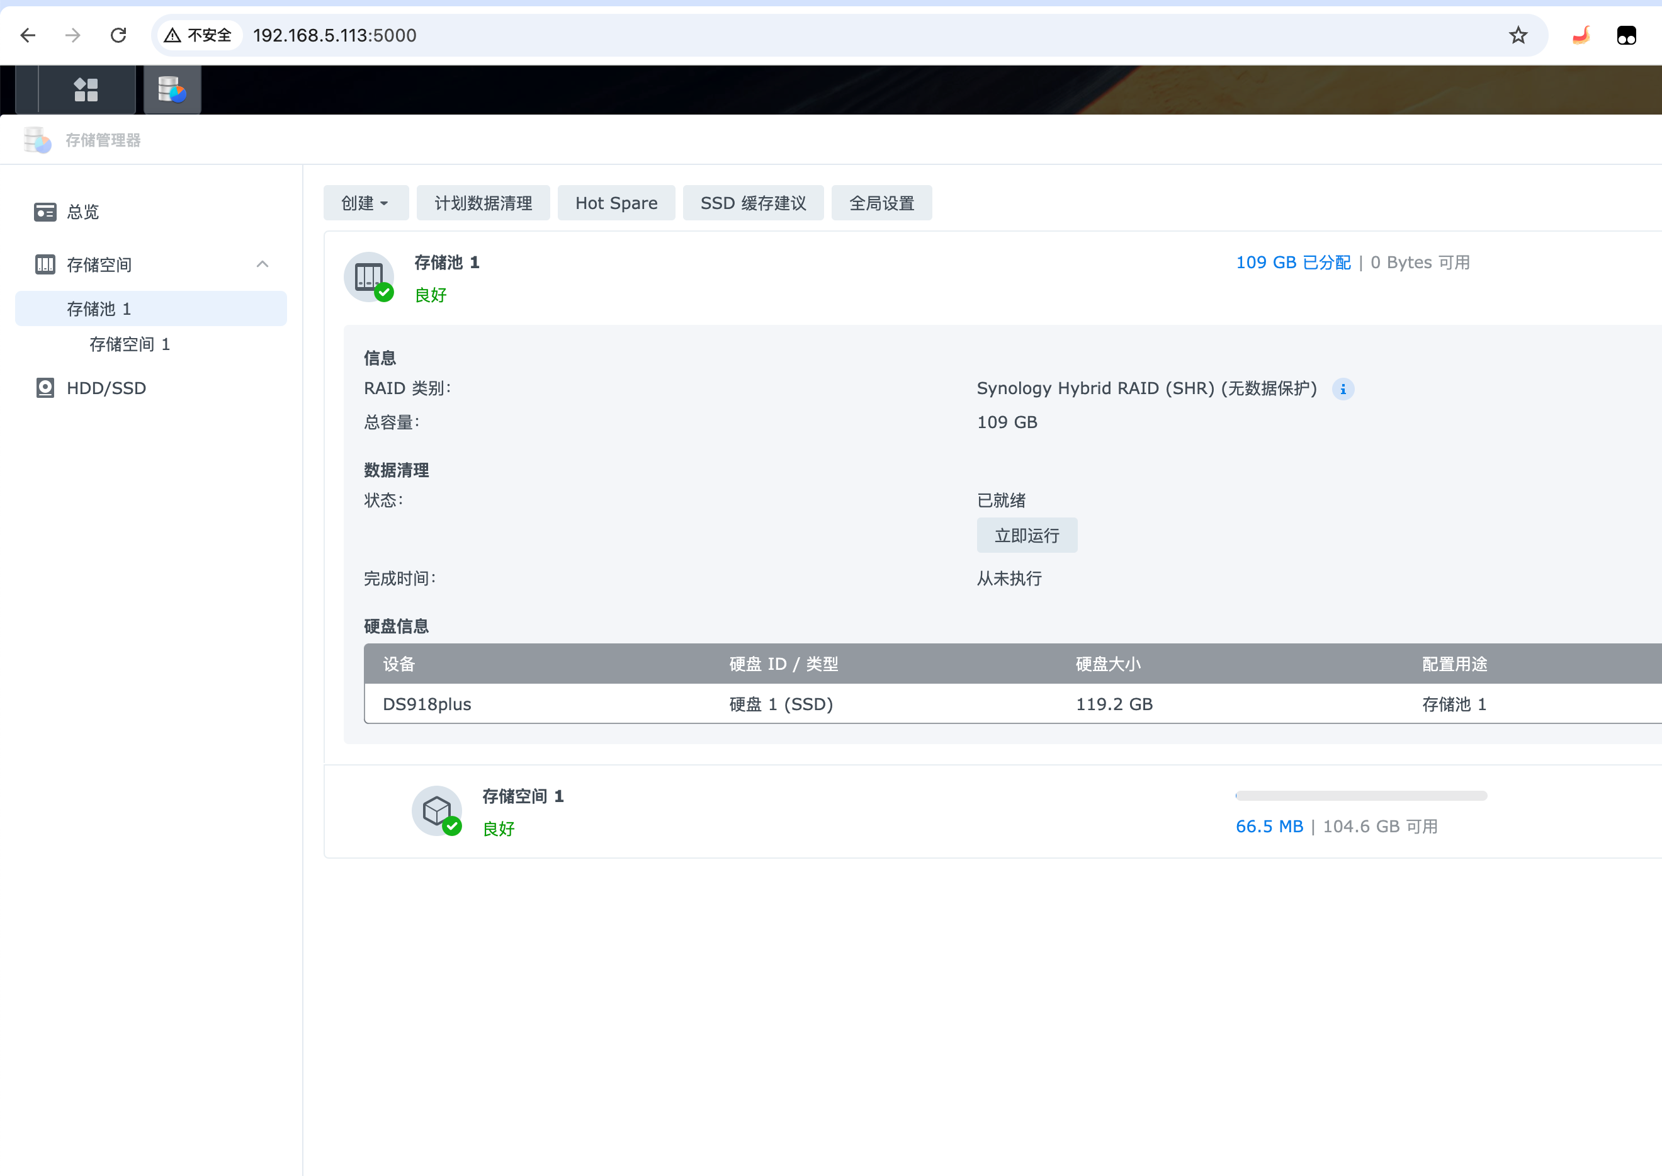Image resolution: width=1662 pixels, height=1176 pixels.
Task: Click the 总览 overview sidebar icon
Action: click(x=45, y=212)
